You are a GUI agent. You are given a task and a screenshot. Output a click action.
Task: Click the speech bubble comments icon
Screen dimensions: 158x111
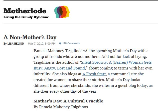(60, 44)
